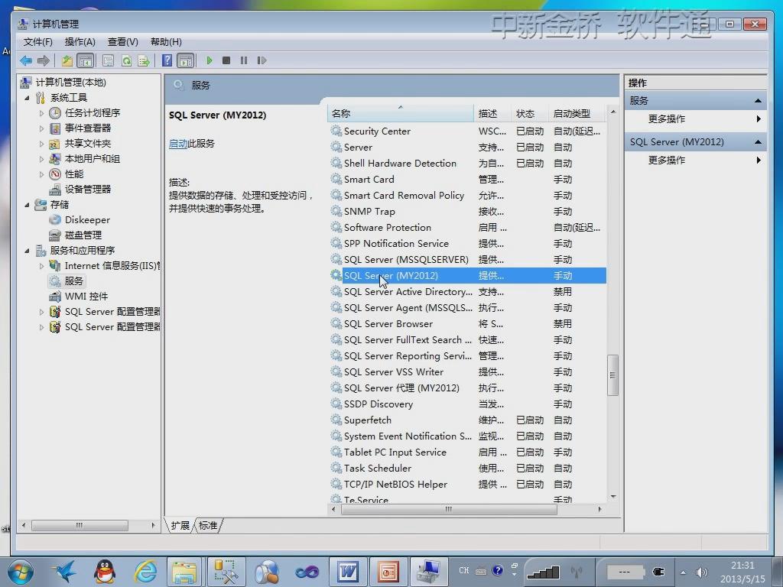Viewport: 783px width, 587px height.
Task: Open the Help toolbar icon
Action: [x=167, y=61]
